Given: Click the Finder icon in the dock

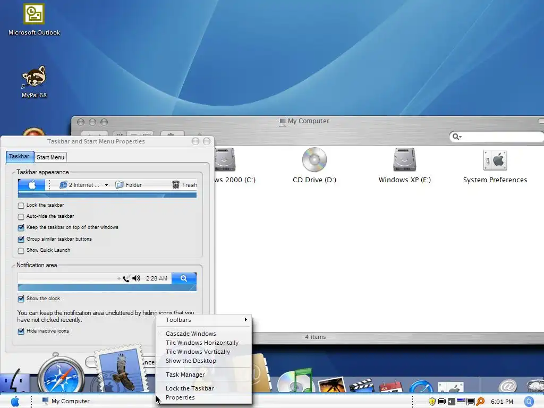Looking at the screenshot, I should point(15,381).
